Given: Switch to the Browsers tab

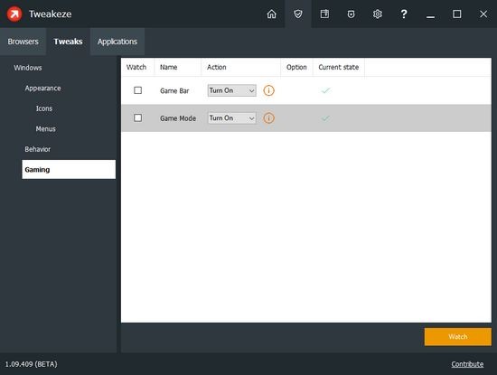Looking at the screenshot, I should point(23,42).
